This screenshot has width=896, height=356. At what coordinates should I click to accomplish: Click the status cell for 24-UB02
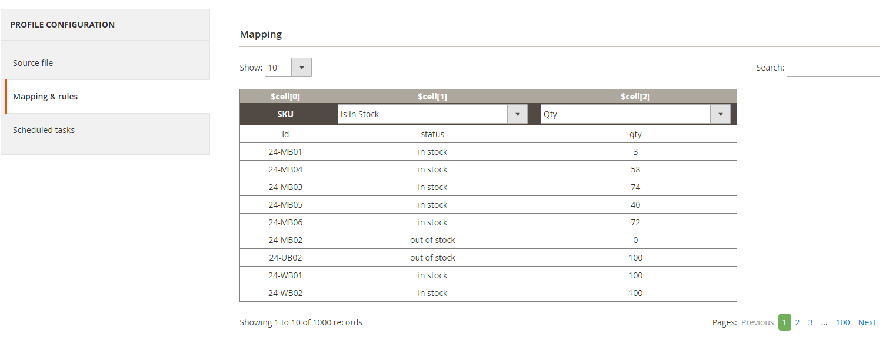pyautogui.click(x=432, y=258)
